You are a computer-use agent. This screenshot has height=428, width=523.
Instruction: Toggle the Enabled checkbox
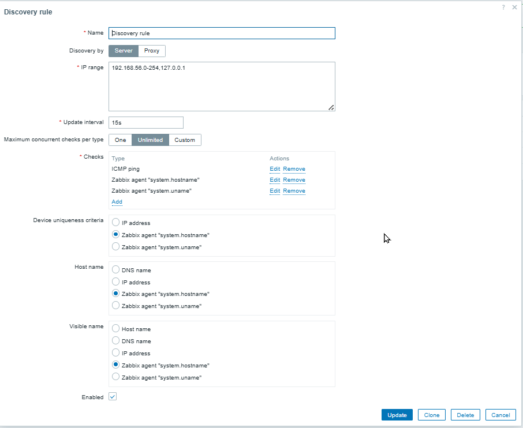coord(113,397)
